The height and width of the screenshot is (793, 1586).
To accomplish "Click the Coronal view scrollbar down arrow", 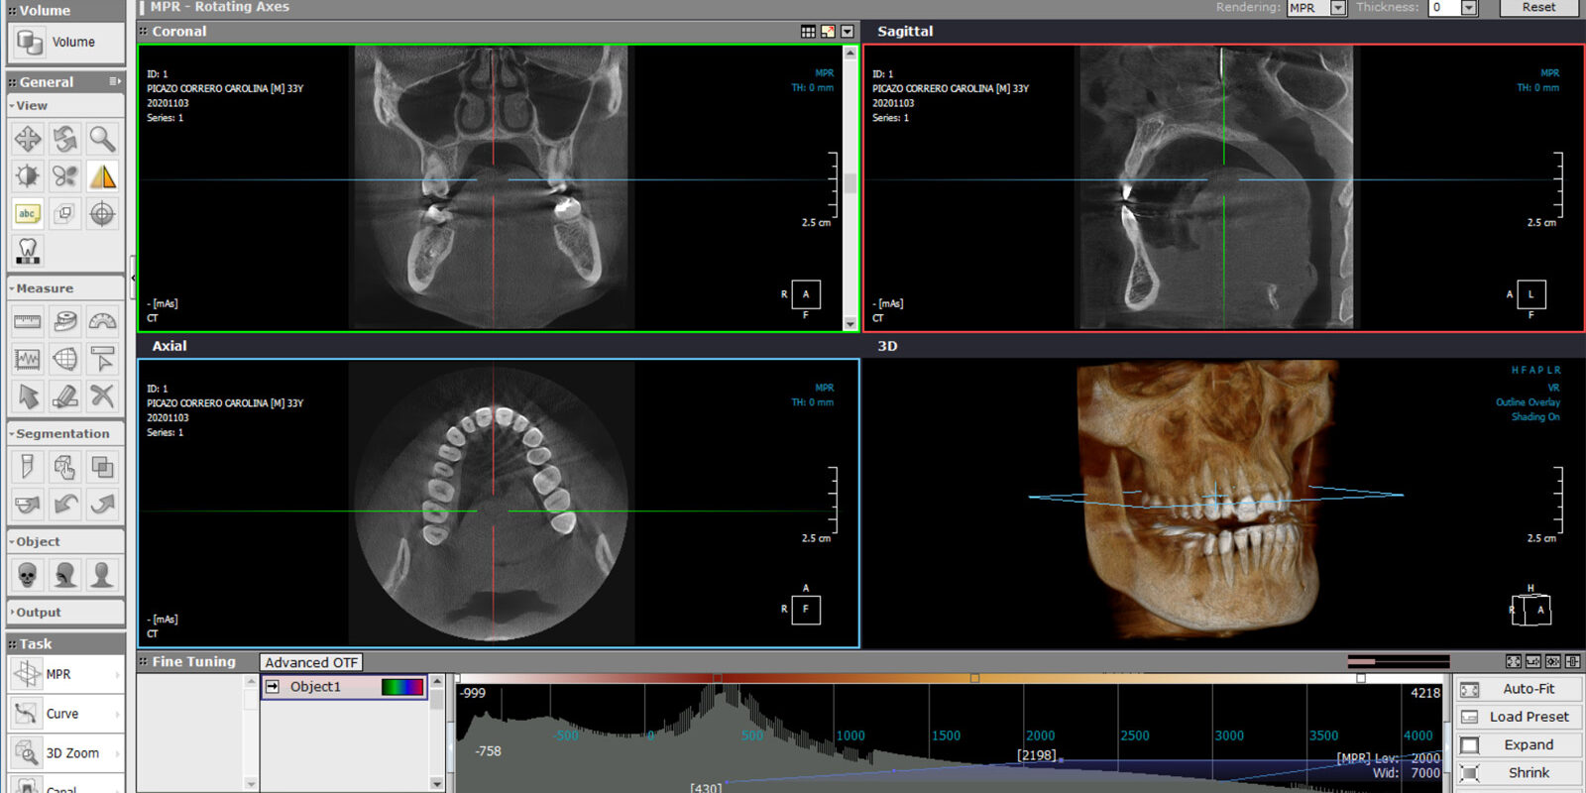I will [x=850, y=324].
